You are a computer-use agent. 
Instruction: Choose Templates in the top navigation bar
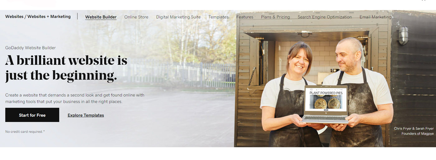coord(218,17)
